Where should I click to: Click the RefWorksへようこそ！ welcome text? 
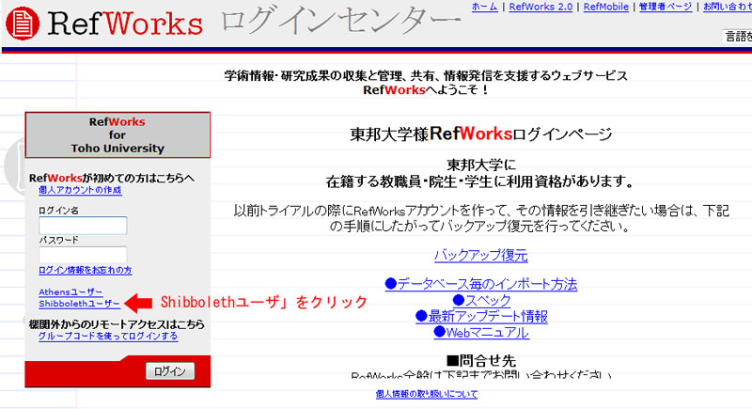point(426,90)
